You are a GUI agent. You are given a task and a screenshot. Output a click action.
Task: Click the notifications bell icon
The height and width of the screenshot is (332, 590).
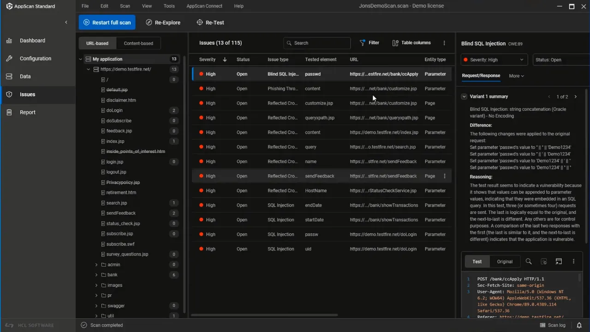point(579,325)
